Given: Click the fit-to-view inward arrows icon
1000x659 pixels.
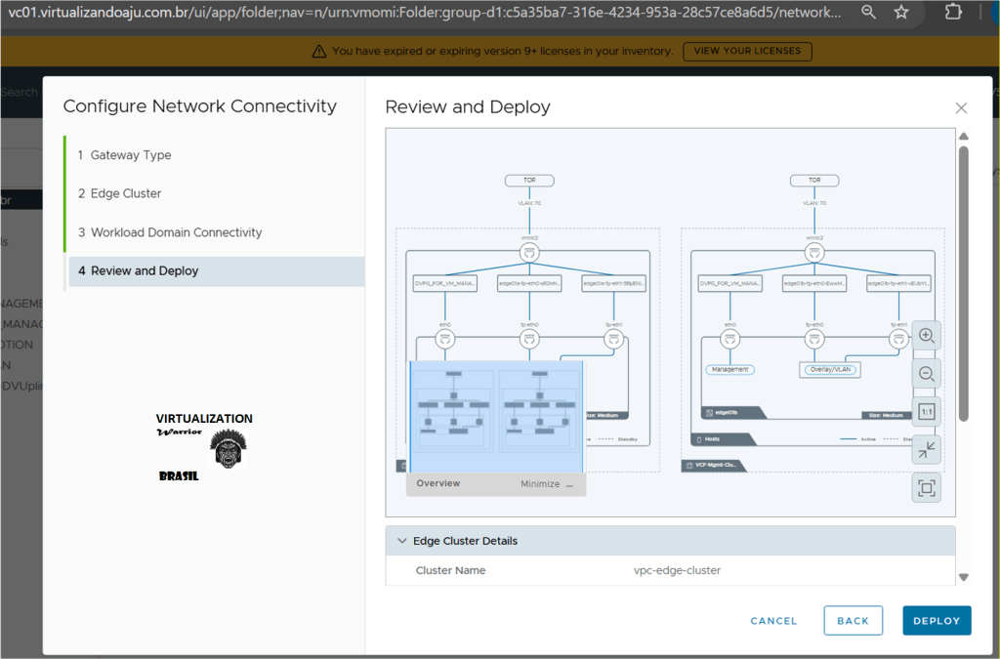Looking at the screenshot, I should click(x=926, y=449).
